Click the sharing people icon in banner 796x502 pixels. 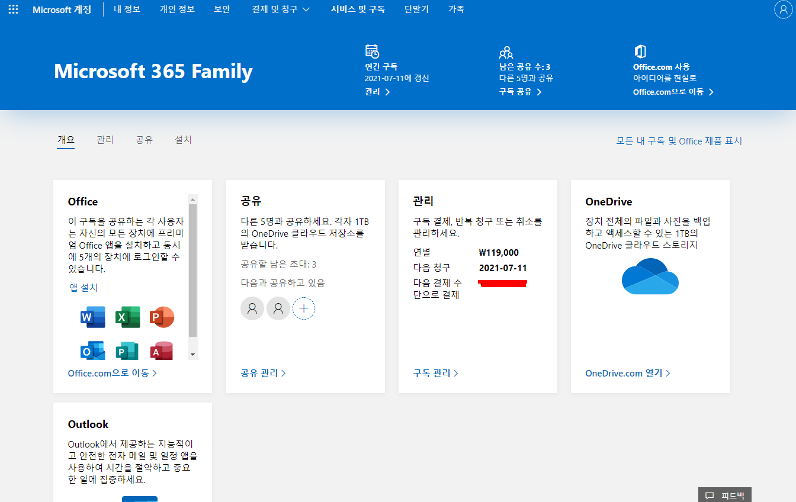[x=506, y=52]
